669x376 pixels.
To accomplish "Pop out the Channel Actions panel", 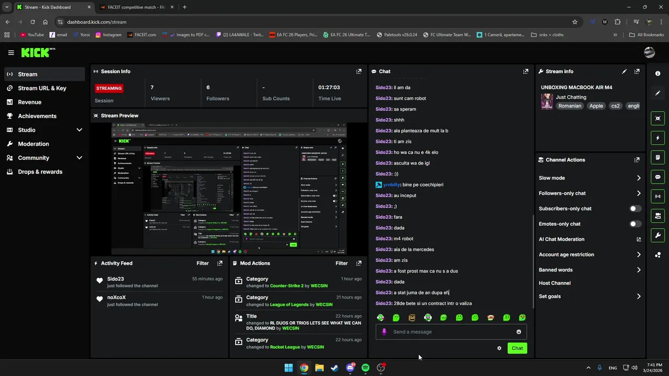I will (x=637, y=160).
